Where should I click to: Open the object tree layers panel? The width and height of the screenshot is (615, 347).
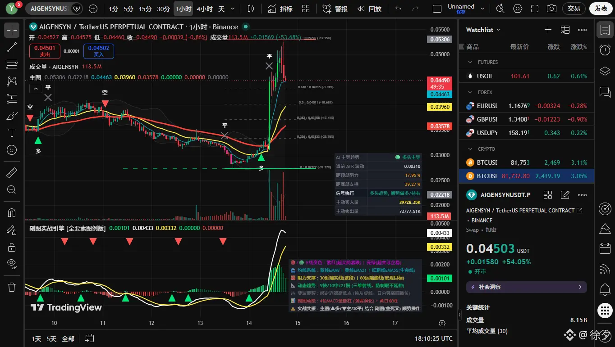[x=605, y=71]
